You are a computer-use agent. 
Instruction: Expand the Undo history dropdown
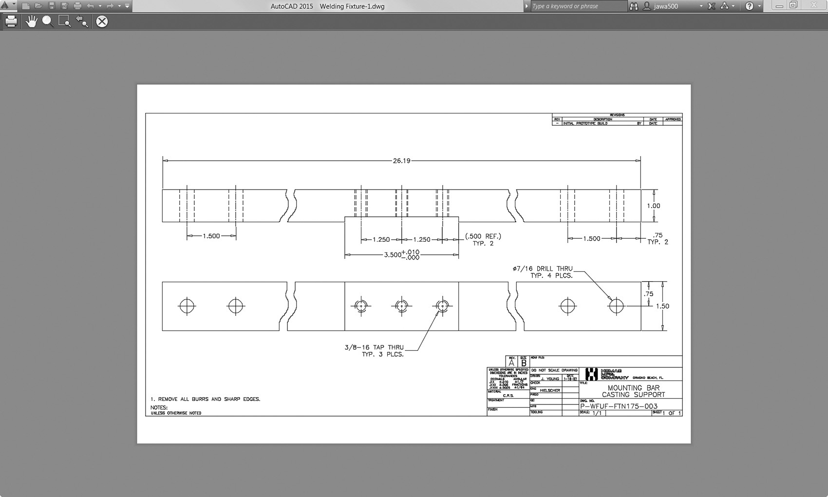point(100,6)
